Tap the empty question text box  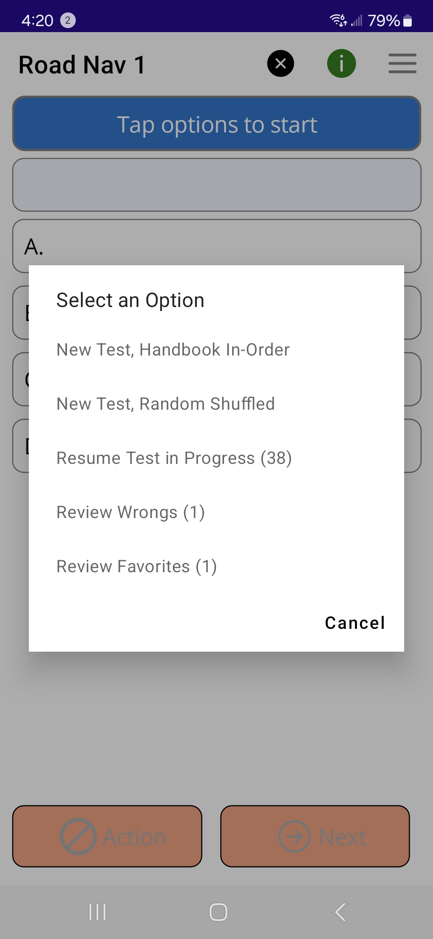[216, 185]
